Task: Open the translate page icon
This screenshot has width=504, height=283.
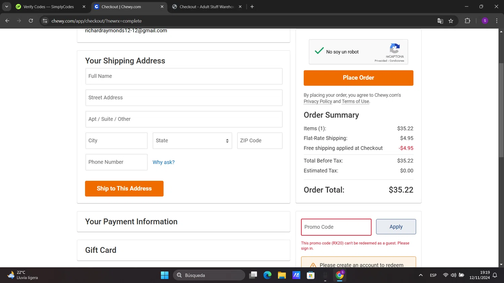Action: tap(440, 21)
